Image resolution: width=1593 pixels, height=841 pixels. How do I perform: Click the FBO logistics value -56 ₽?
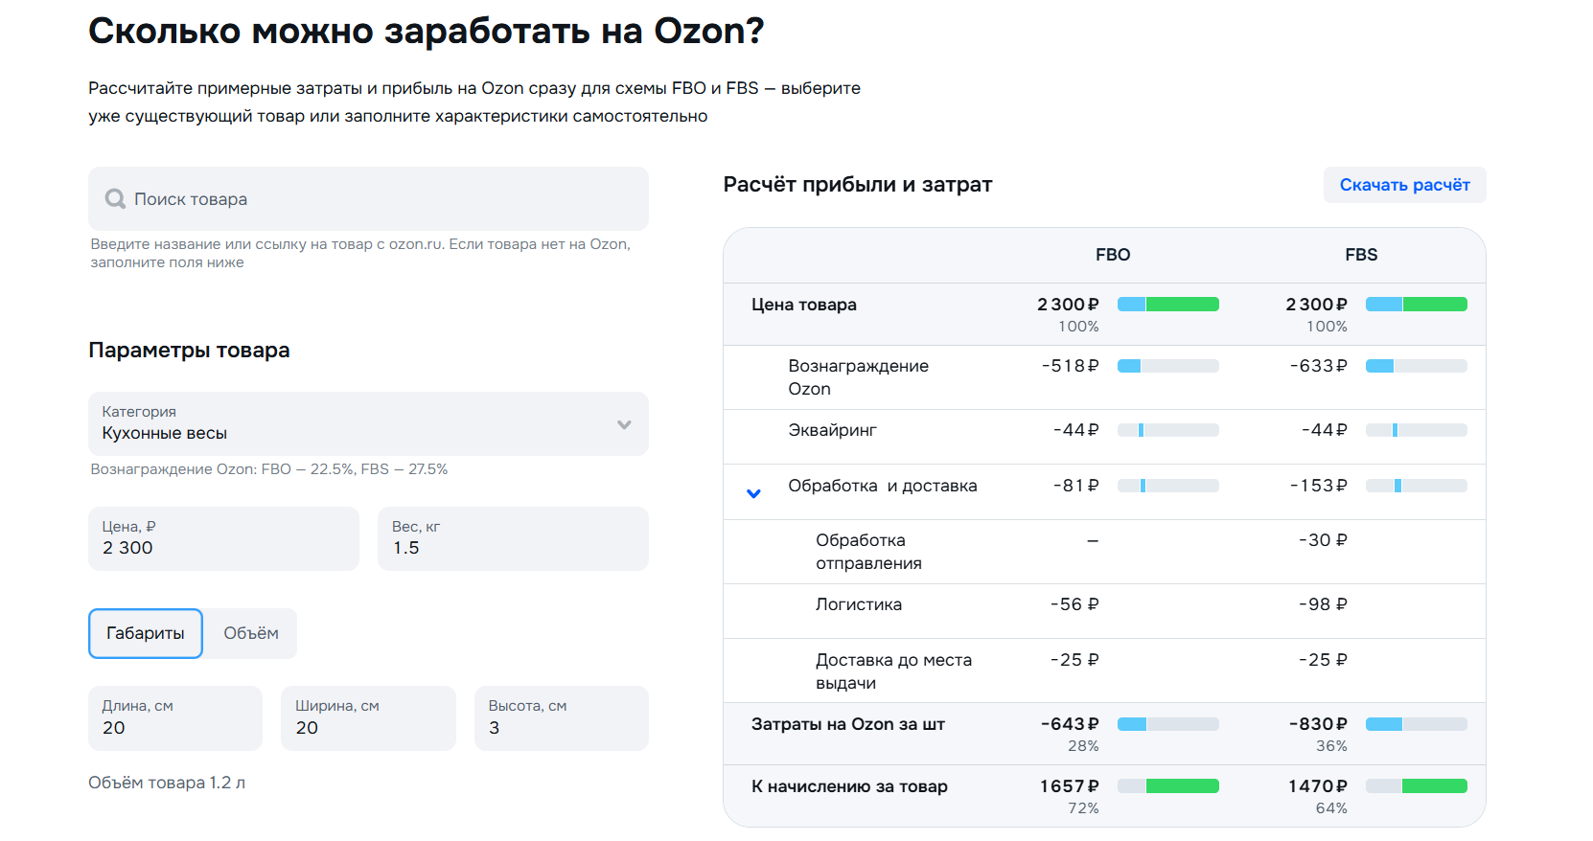1074,604
